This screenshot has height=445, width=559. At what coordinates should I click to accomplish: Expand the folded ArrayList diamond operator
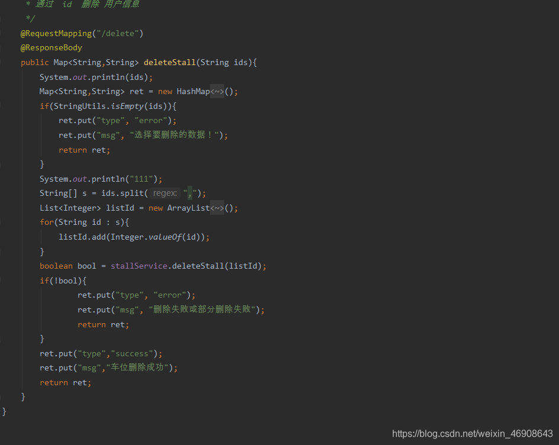[217, 208]
